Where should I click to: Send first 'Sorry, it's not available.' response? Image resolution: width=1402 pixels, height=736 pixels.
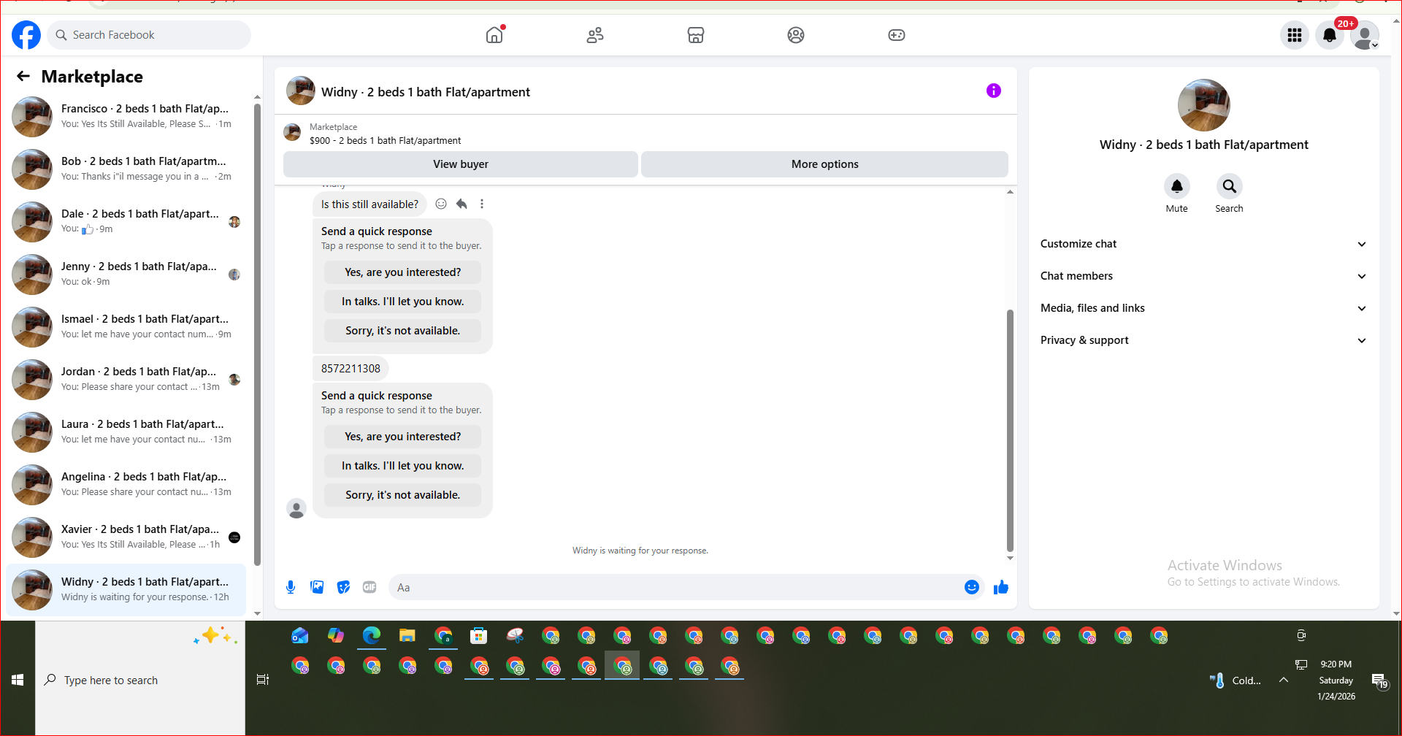(403, 331)
